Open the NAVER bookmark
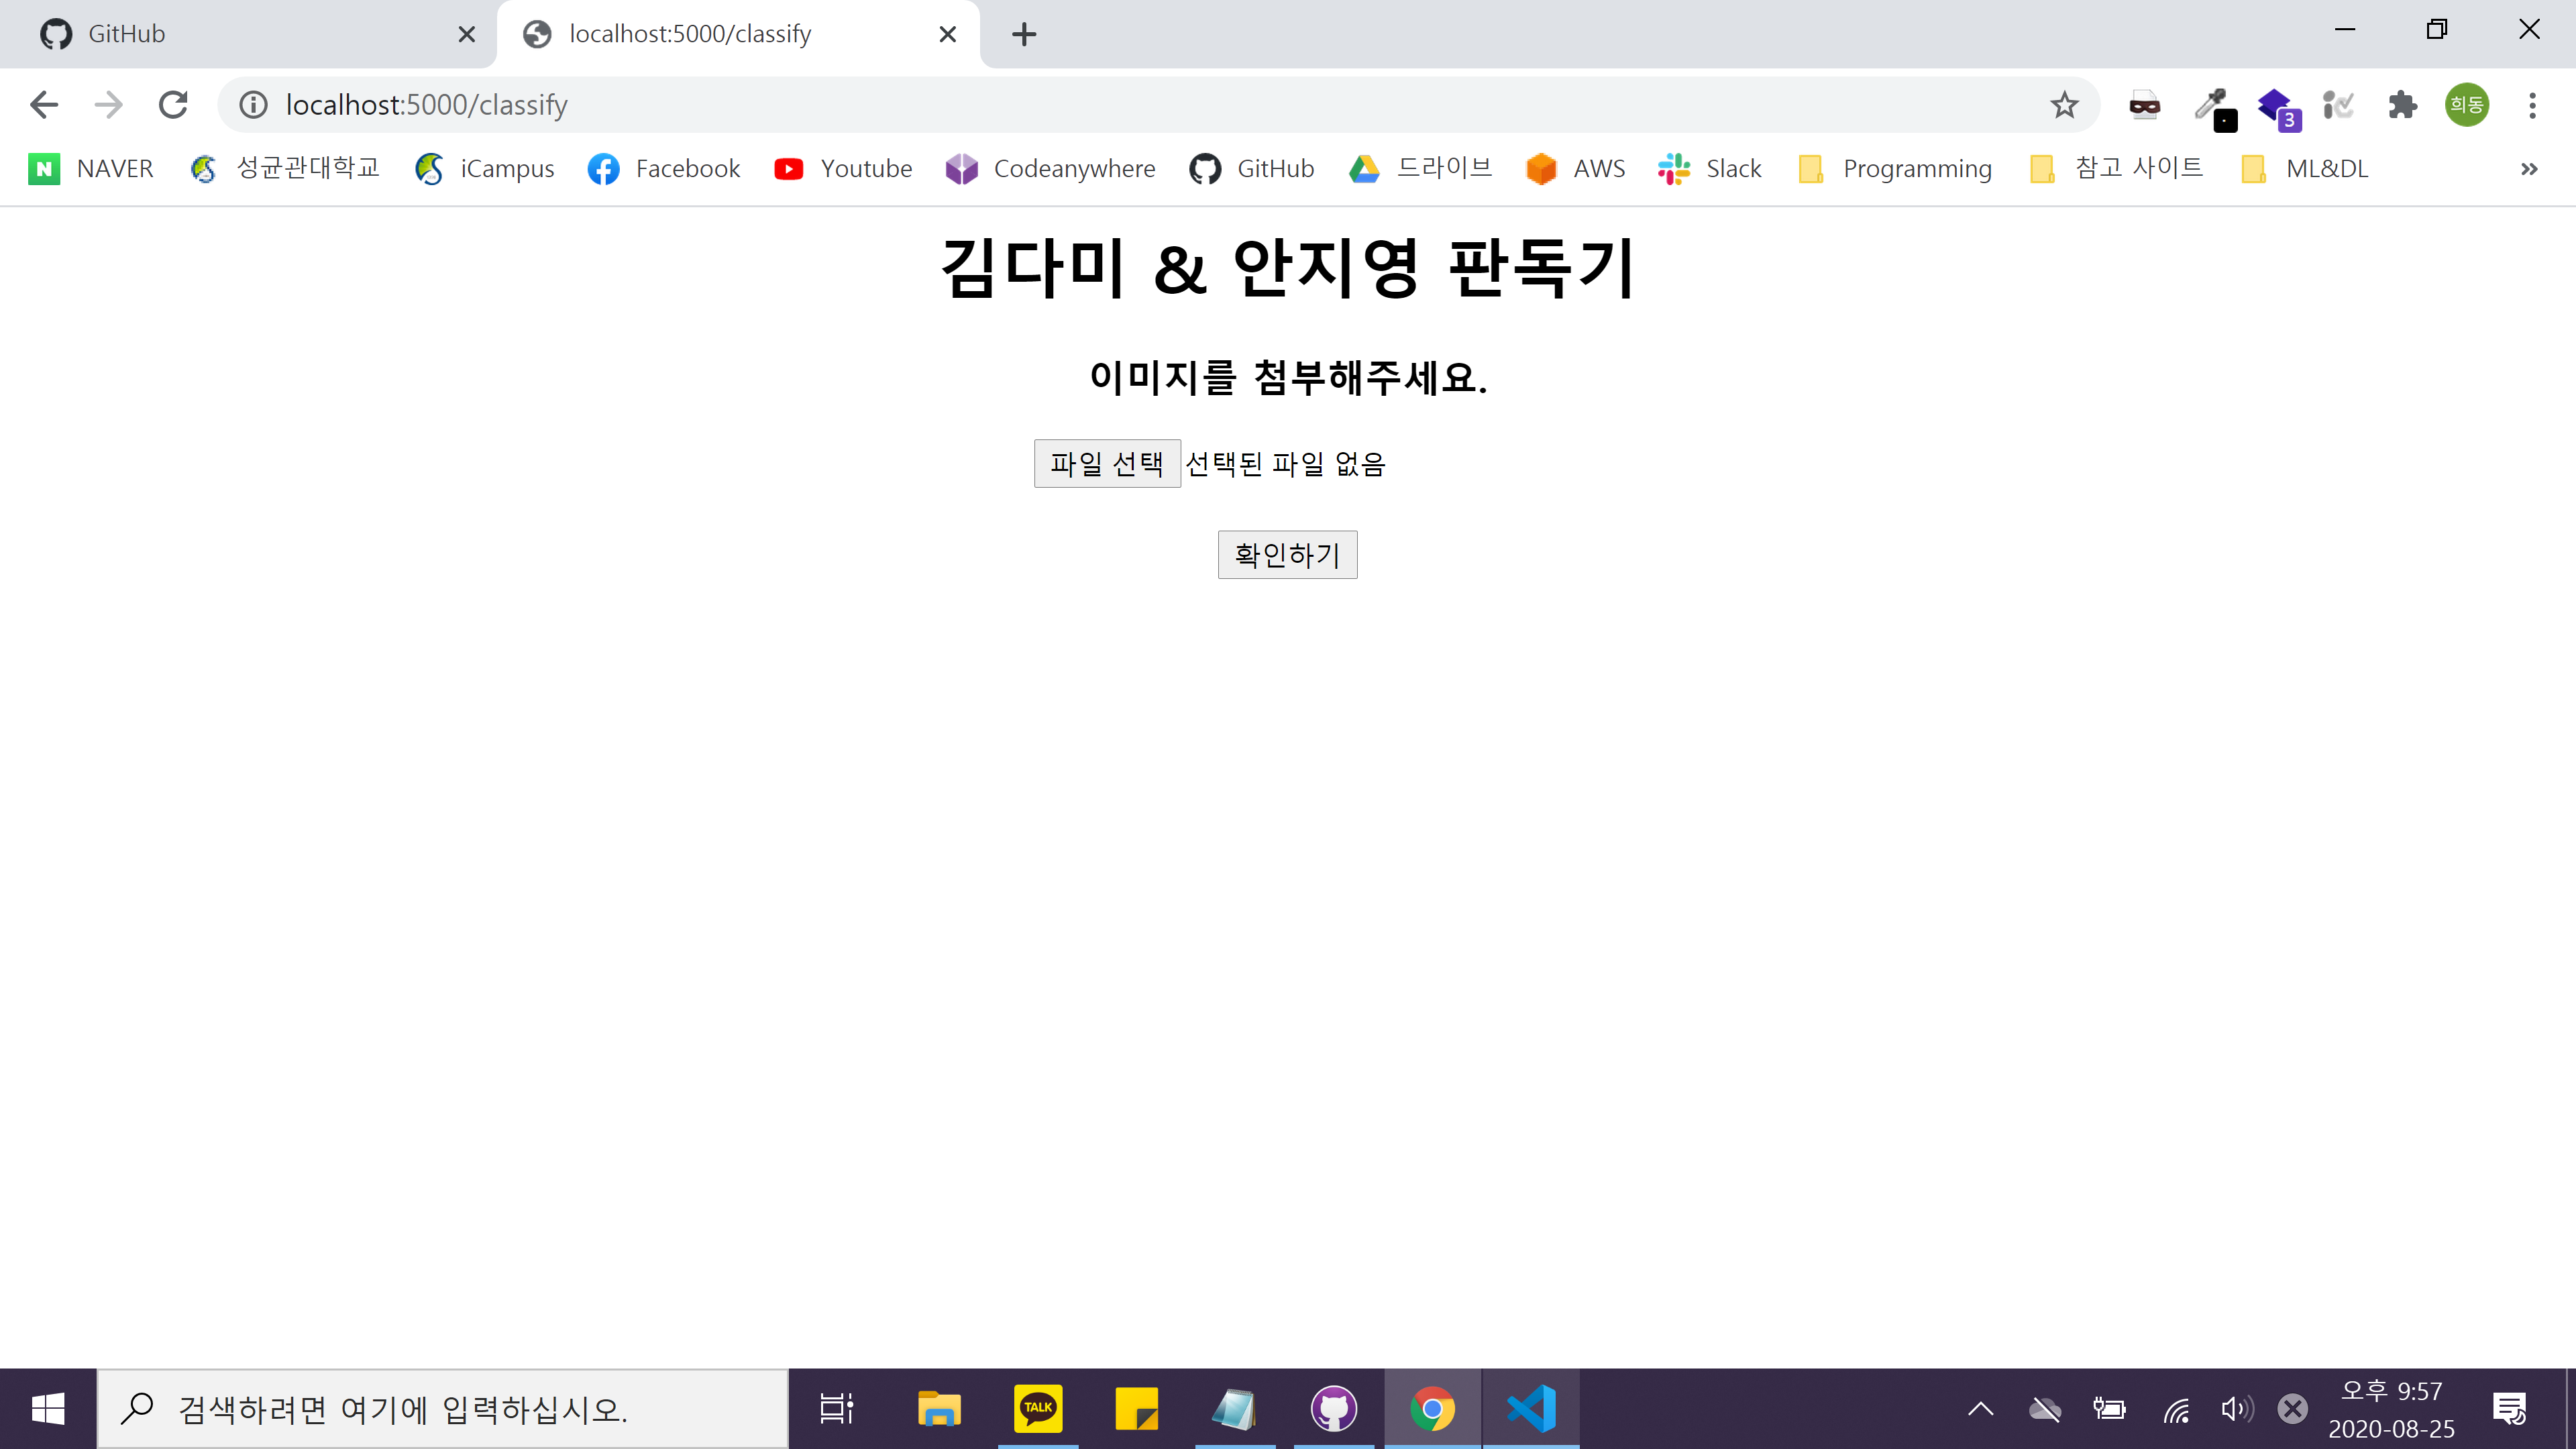The image size is (2576, 1449). [x=90, y=168]
